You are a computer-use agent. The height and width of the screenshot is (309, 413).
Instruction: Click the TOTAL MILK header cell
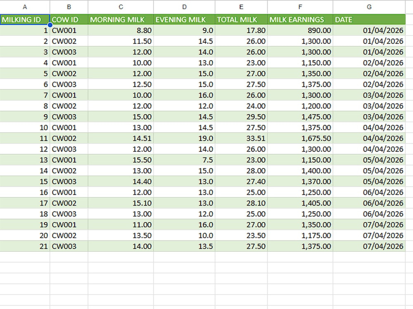pyautogui.click(x=241, y=20)
